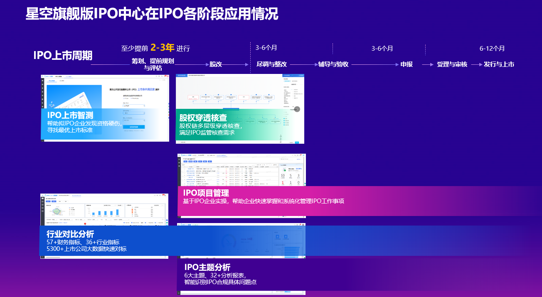542x297 pixels.
Task: Click the IPO主题分析 purple banner
Action: [291, 274]
